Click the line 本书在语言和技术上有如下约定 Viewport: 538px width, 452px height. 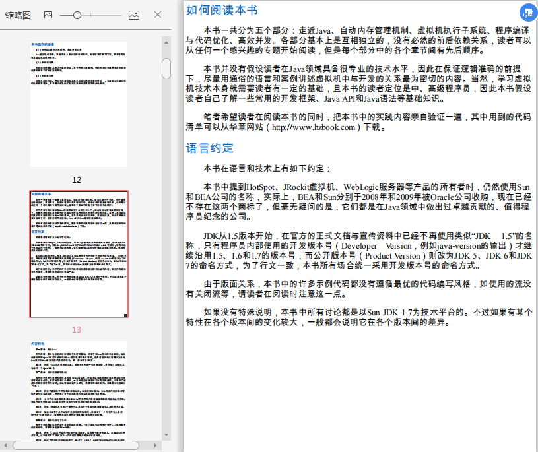[267, 168]
